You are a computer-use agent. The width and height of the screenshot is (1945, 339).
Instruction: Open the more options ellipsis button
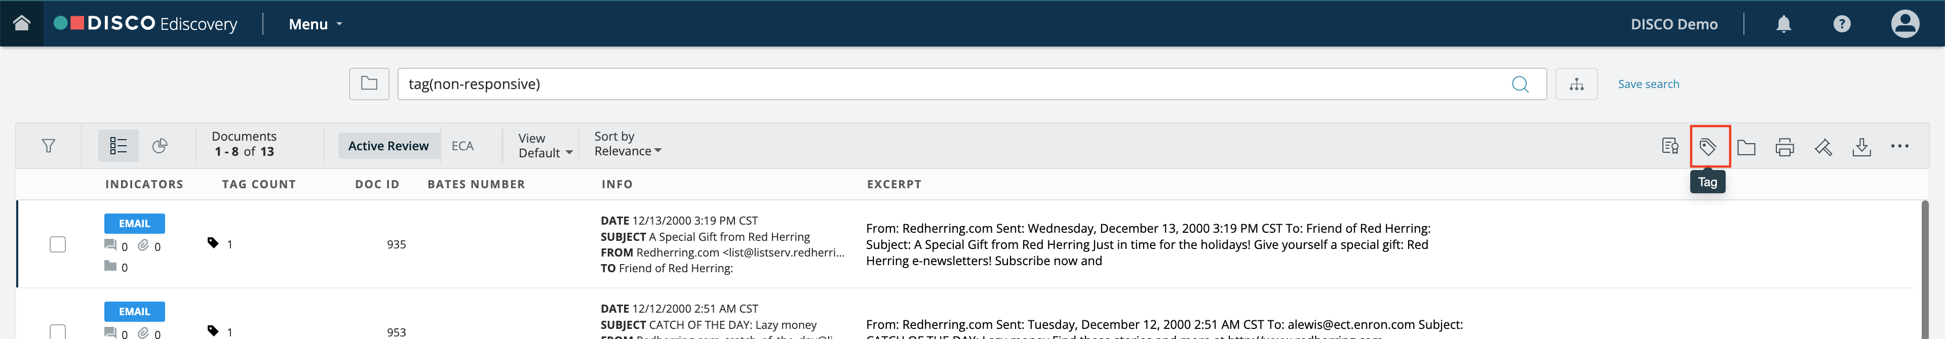click(x=1900, y=146)
